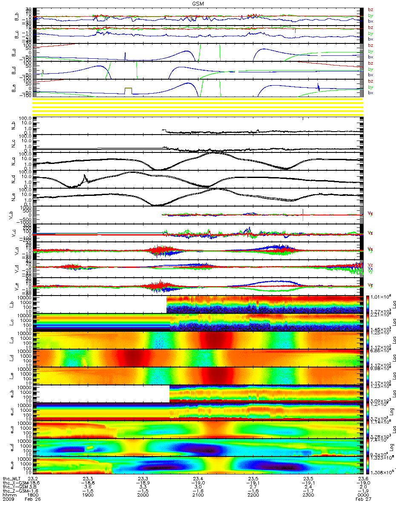
Task: Click inside the e_c electron spectrogram
Action: 198,411
